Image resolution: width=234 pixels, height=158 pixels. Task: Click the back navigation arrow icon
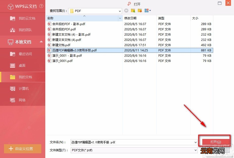(126, 11)
